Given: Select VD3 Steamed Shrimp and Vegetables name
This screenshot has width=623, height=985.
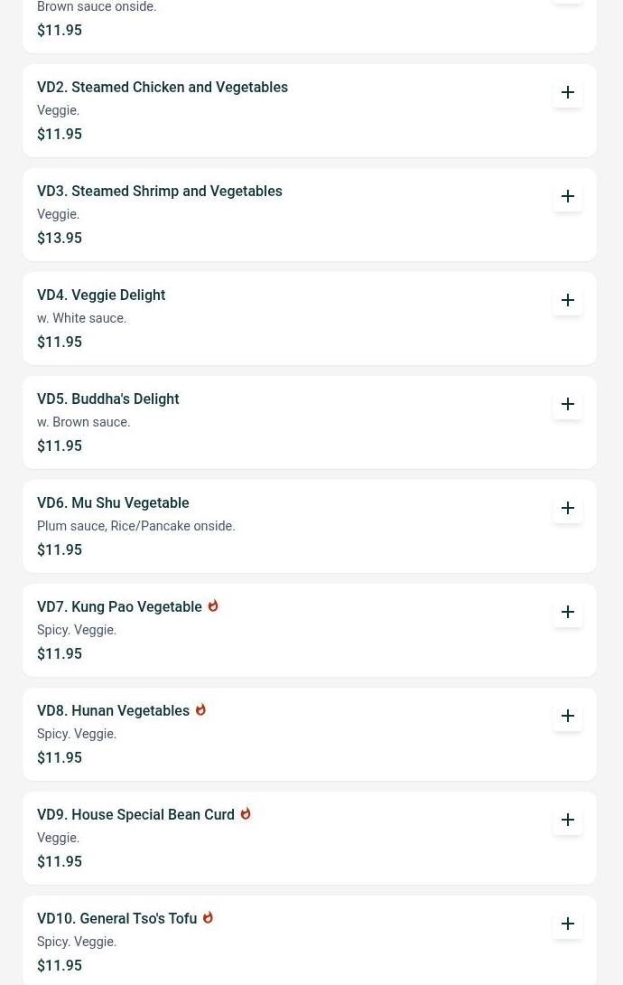Looking at the screenshot, I should 160,192.
